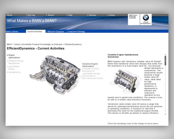
Task: Select Aerodynamics in the left list
Action: [x=15, y=72]
